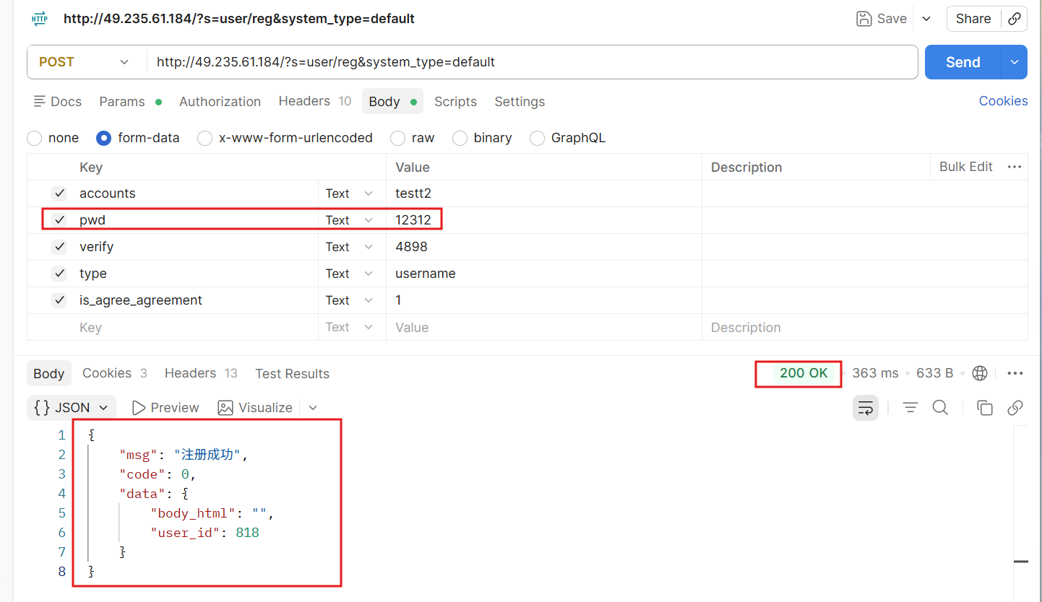Select the none body type radio
1042x602 pixels.
point(34,138)
